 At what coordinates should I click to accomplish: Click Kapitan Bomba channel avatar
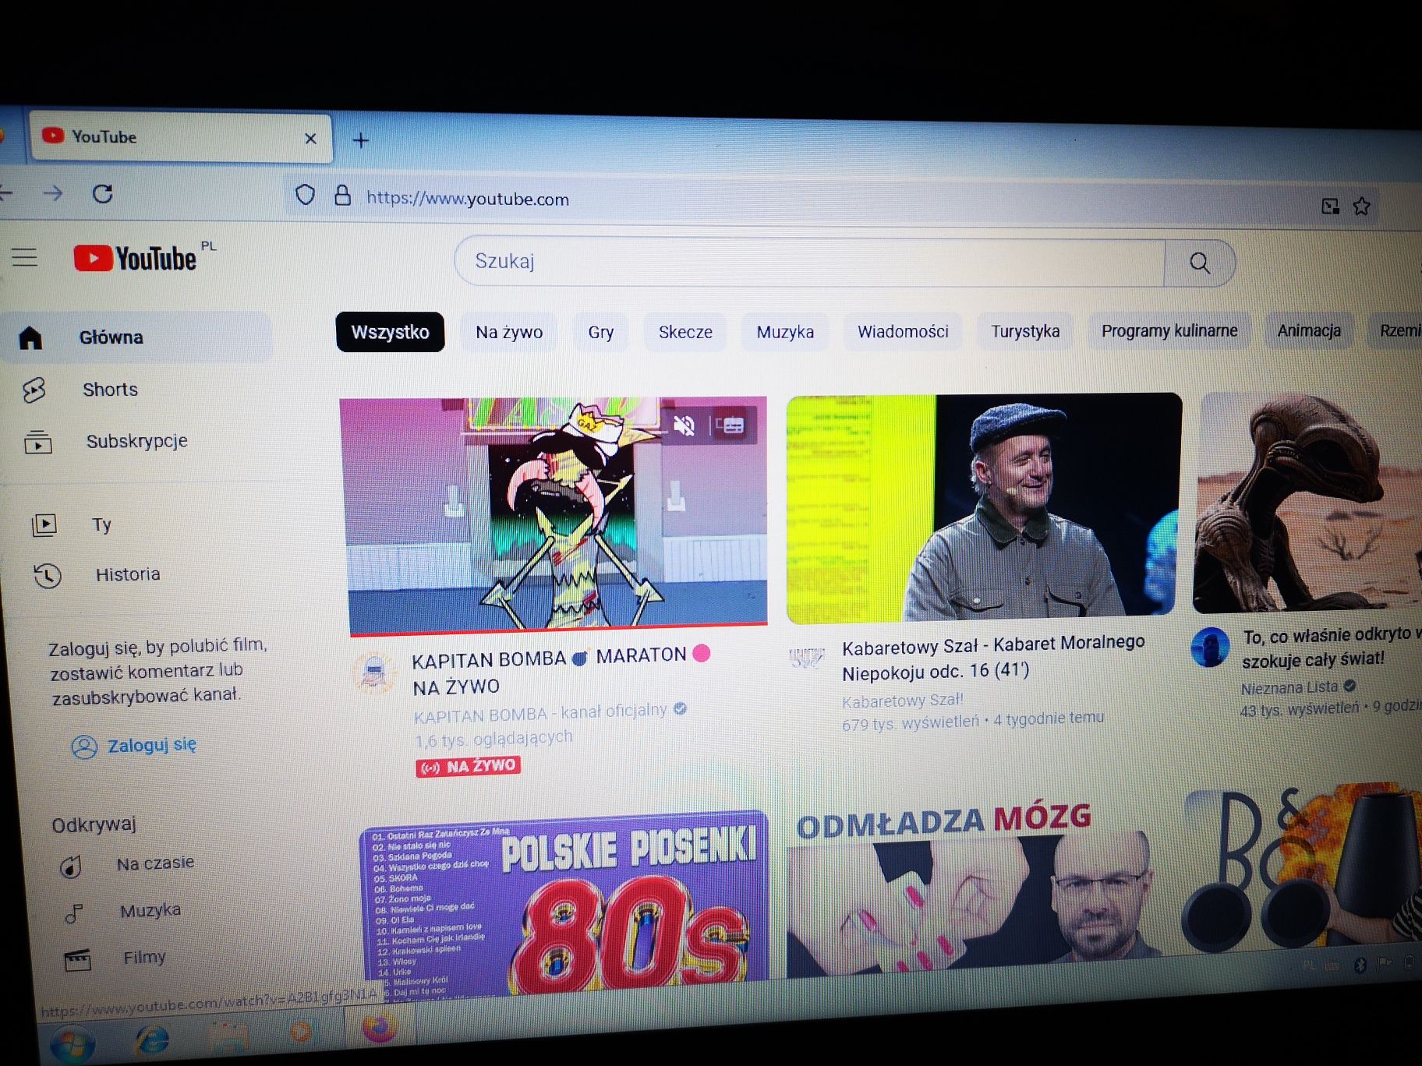pos(374,672)
